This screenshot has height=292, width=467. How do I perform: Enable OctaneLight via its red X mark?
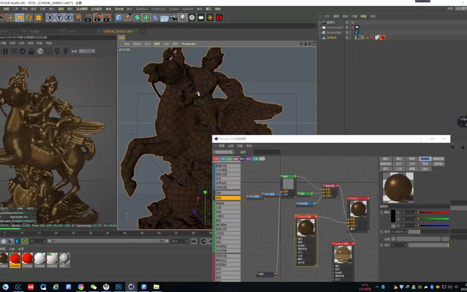353,28
